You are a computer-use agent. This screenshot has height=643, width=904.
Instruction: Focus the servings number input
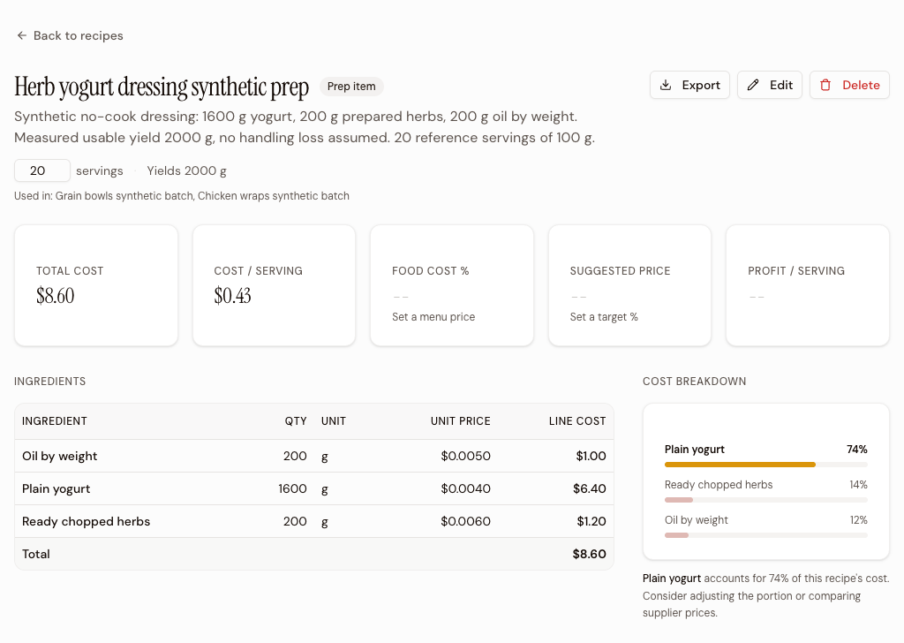coord(42,170)
